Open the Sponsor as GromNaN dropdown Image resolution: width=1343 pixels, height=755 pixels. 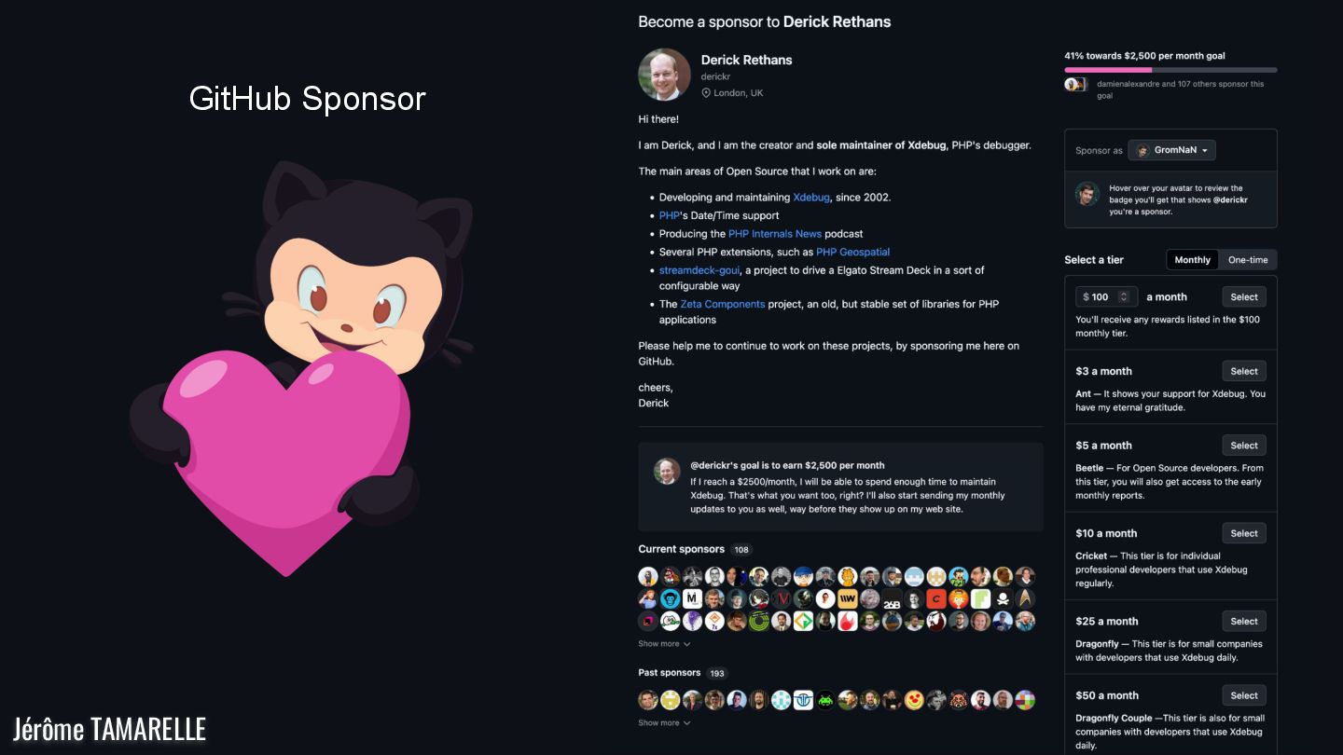(x=1171, y=150)
